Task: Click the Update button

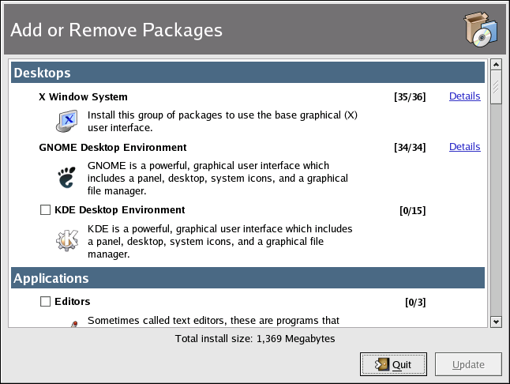Action: click(x=468, y=364)
